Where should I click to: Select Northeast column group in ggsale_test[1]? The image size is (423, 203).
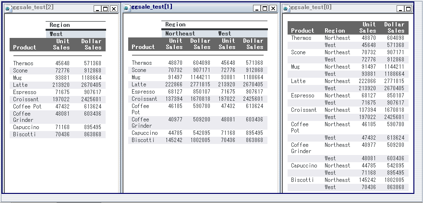point(180,34)
